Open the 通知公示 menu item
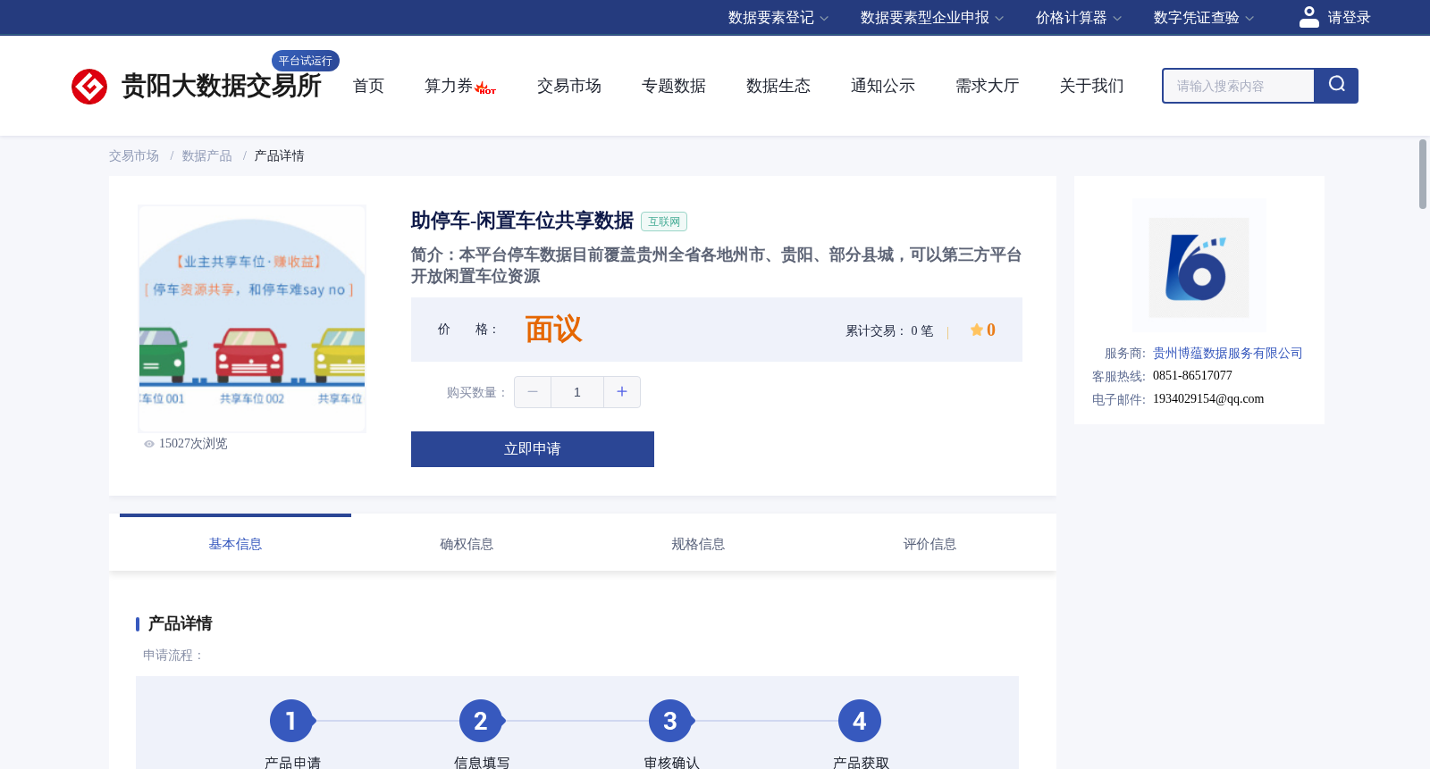 (x=883, y=86)
